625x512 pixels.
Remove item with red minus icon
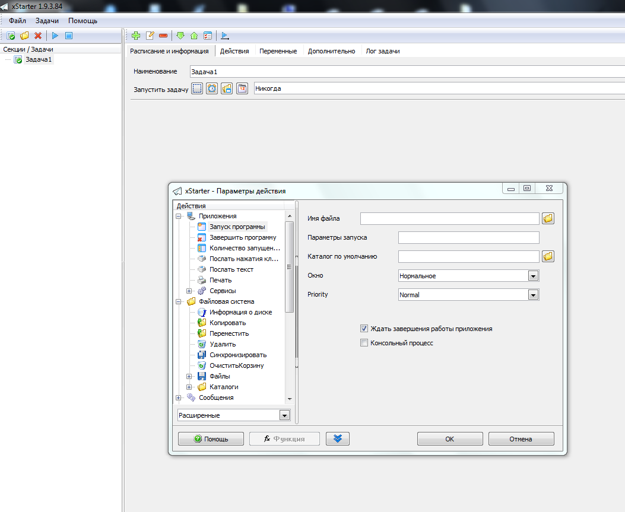[x=163, y=36]
